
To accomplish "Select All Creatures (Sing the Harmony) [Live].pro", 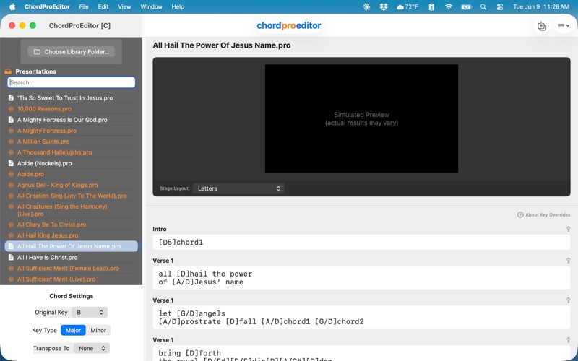I will click(x=62, y=210).
